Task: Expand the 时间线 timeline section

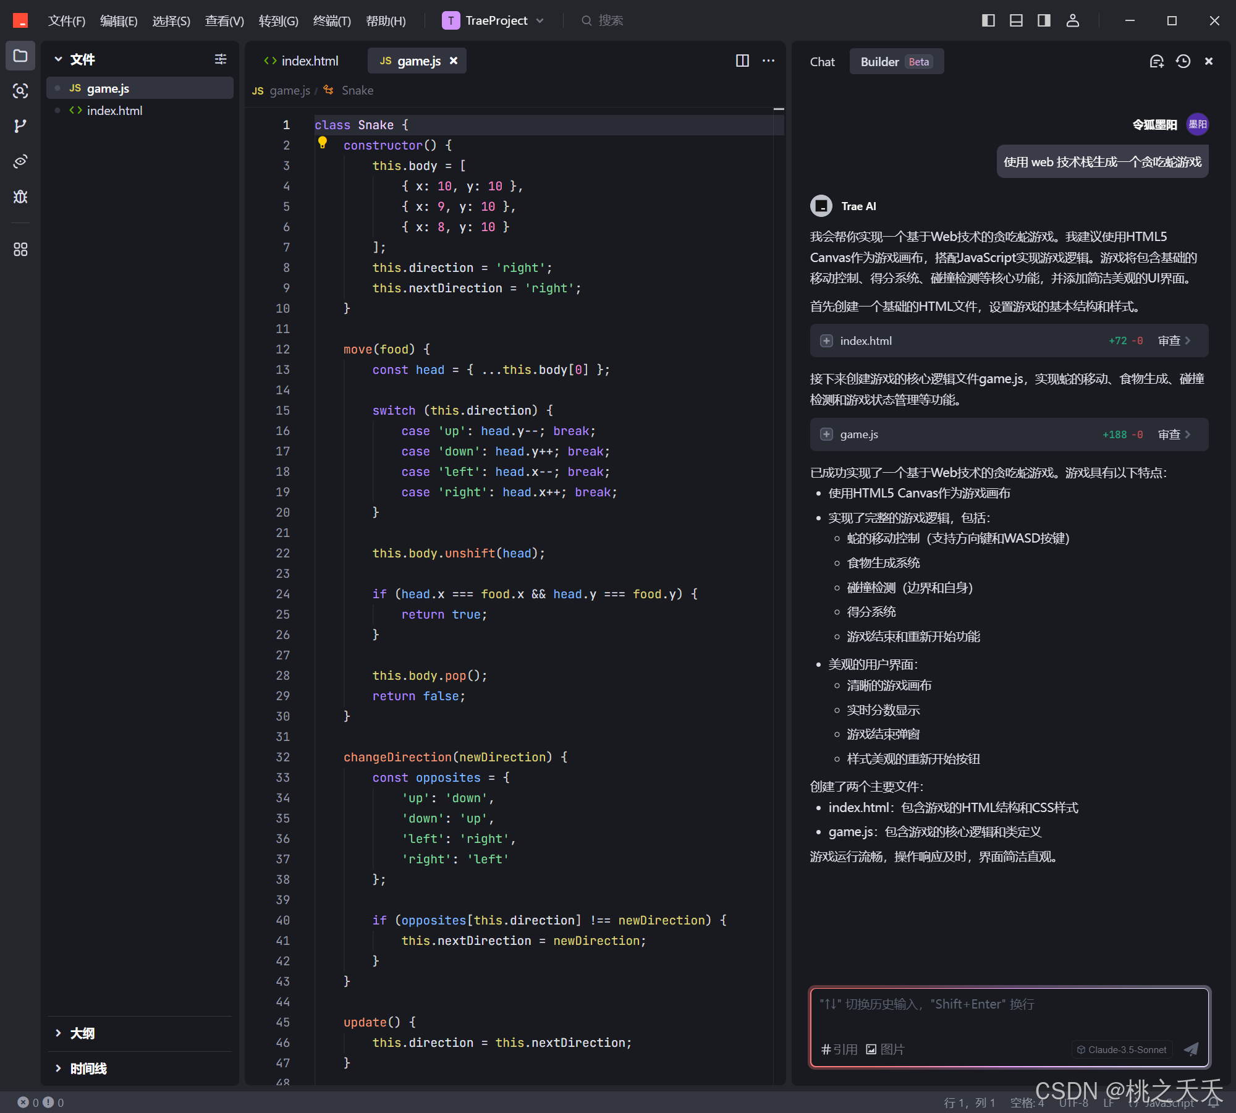Action: tap(88, 1069)
